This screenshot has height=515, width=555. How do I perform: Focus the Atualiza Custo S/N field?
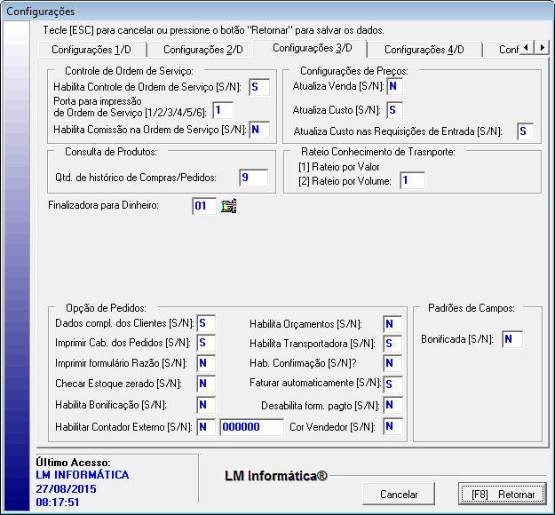(x=394, y=110)
